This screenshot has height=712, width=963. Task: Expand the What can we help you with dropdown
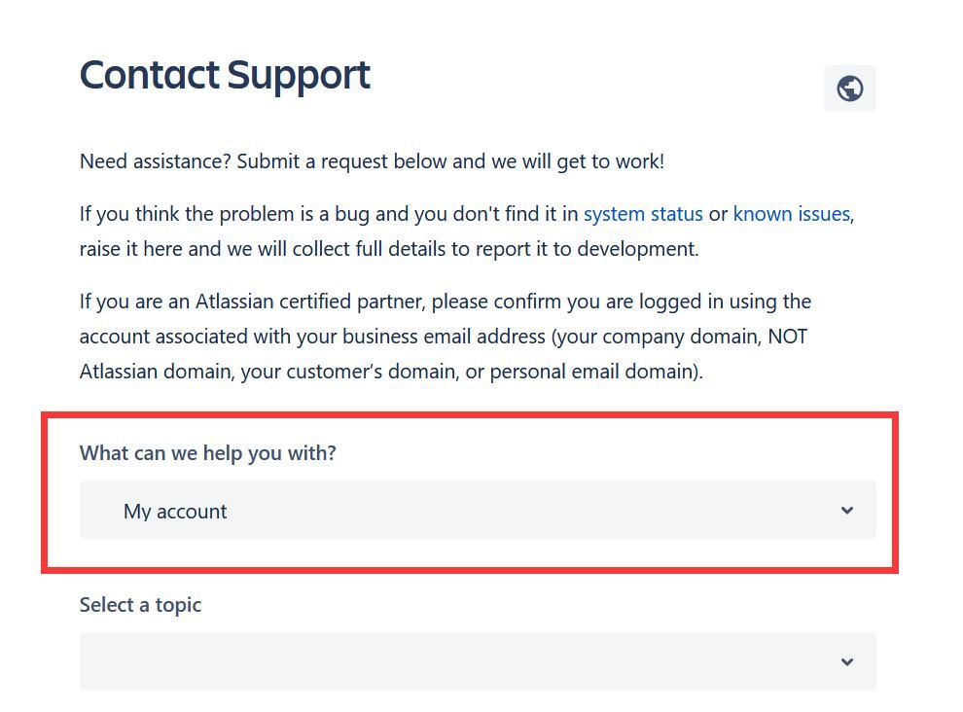478,510
